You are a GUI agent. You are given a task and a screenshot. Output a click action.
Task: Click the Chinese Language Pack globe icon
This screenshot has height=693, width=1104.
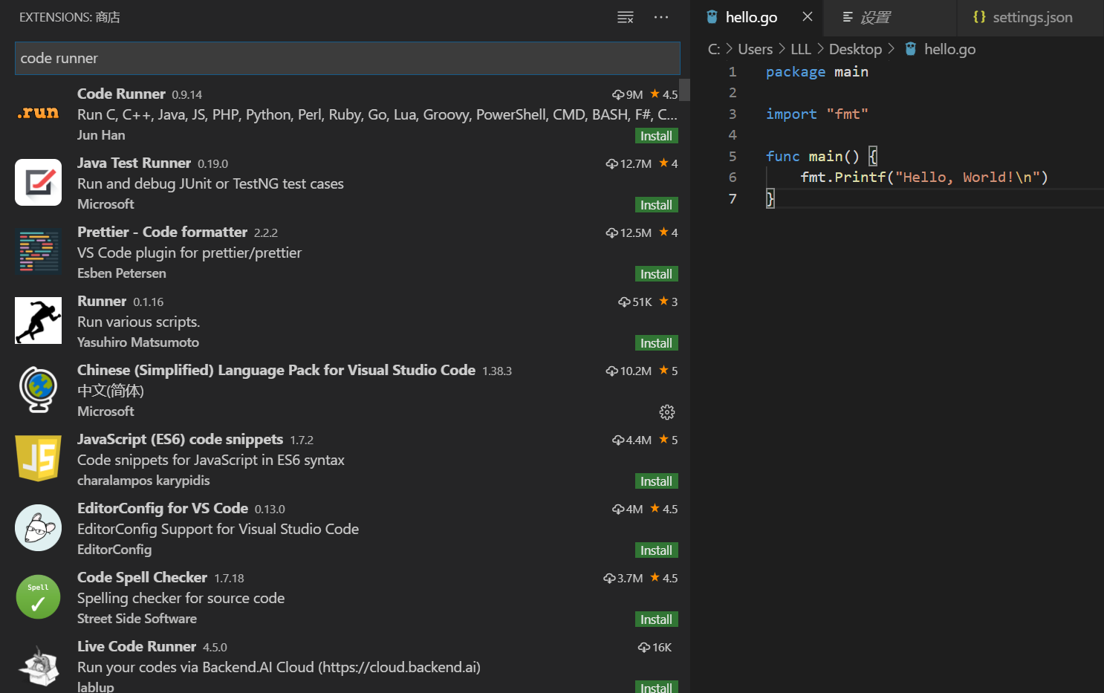click(38, 389)
